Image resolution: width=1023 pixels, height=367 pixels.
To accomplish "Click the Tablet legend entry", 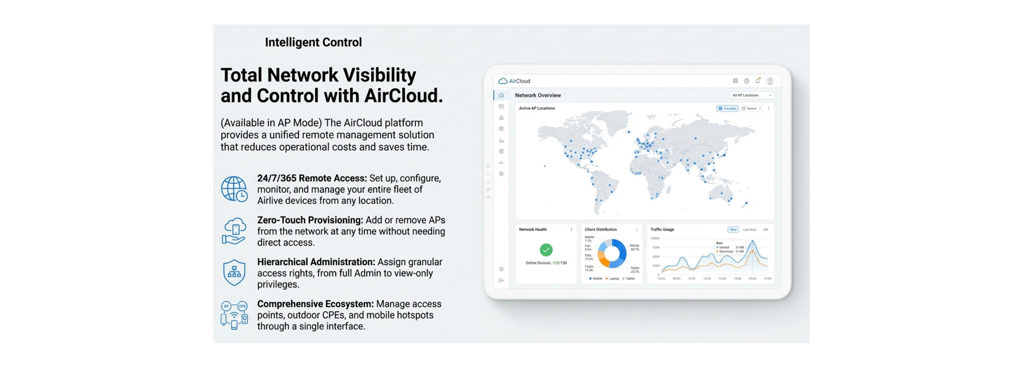I will pyautogui.click(x=629, y=279).
